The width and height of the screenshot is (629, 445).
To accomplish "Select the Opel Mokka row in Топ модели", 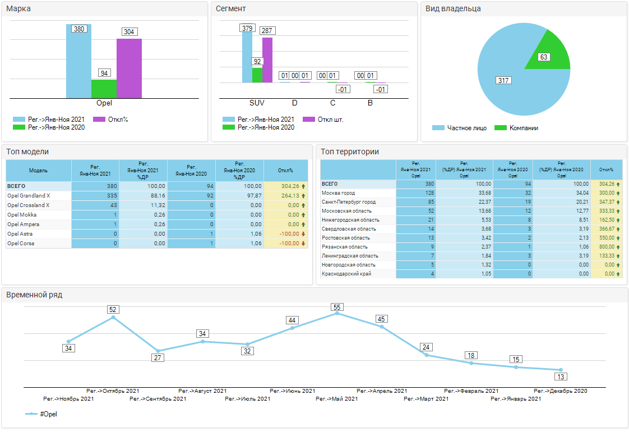I will [38, 215].
